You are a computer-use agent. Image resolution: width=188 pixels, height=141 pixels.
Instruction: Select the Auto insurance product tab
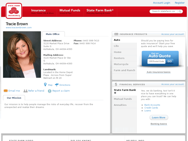click(x=124, y=40)
